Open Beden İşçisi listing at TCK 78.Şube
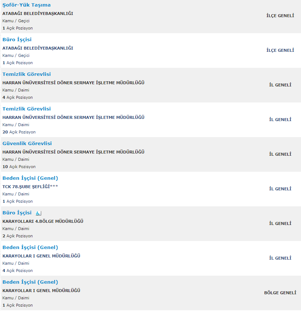Viewport: 301px width, 311px height. (30, 178)
